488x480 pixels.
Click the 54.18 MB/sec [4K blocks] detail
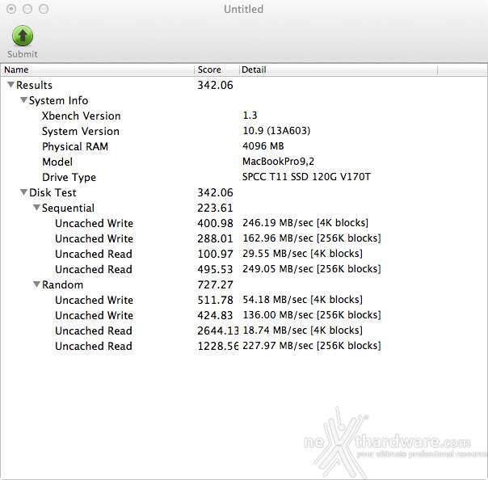point(302,300)
